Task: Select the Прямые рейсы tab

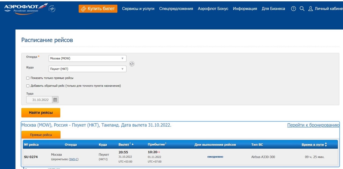Action: coord(41,135)
